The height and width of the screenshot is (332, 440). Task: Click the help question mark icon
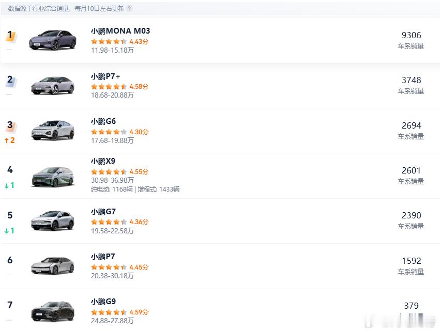129,9
